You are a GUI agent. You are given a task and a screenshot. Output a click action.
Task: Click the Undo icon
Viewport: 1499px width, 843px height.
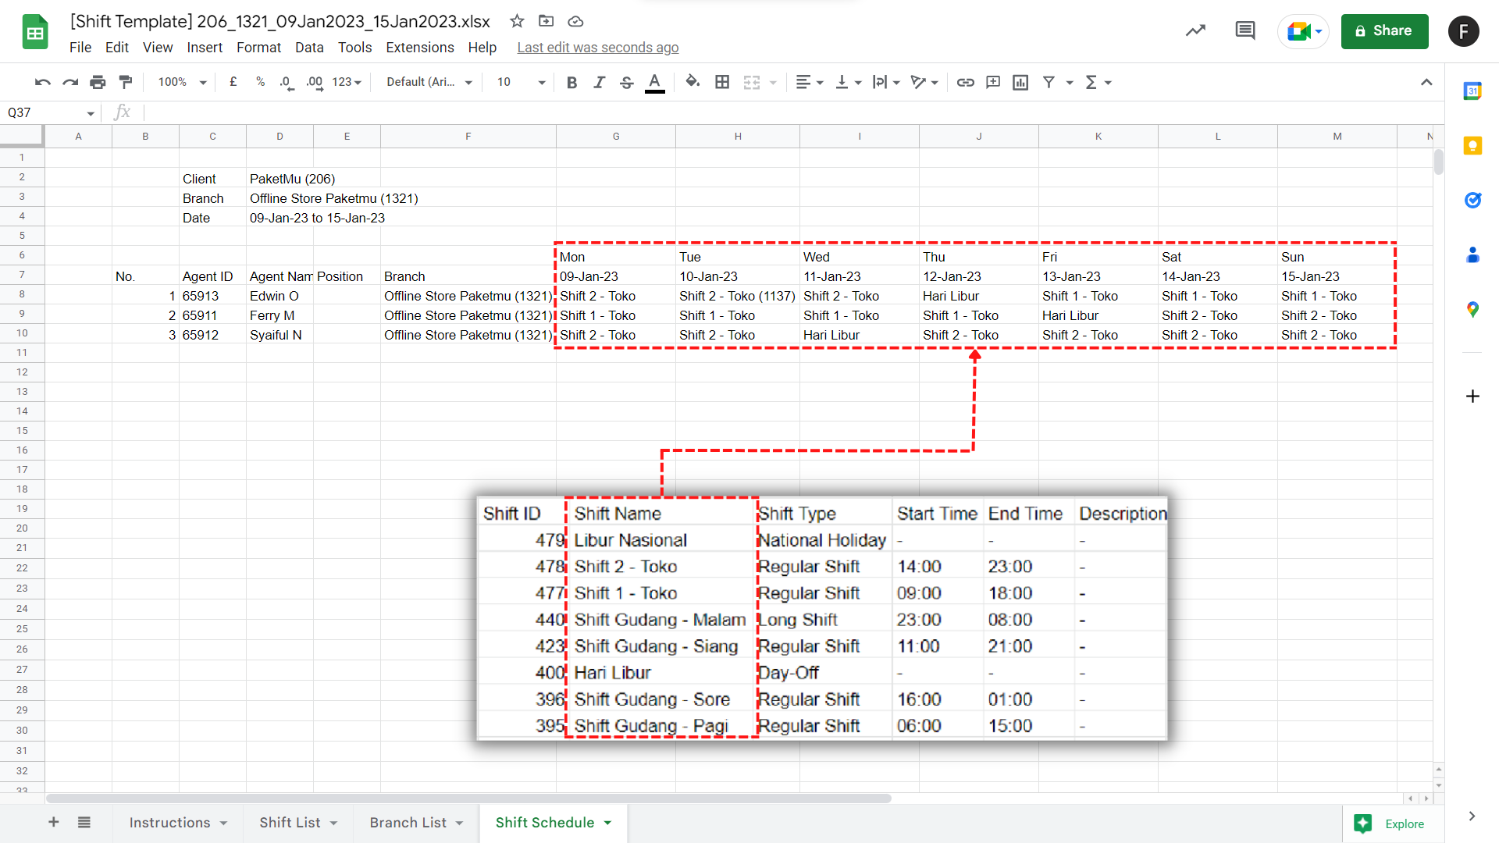tap(43, 82)
